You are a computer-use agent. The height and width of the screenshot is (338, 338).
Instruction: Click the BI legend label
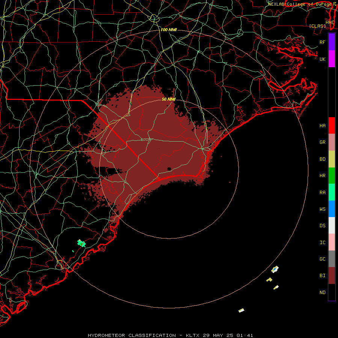323,276
